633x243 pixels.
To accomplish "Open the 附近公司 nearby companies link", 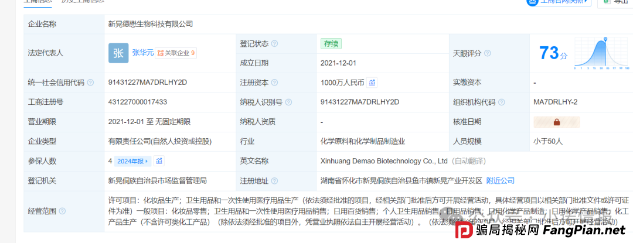I will (500, 180).
